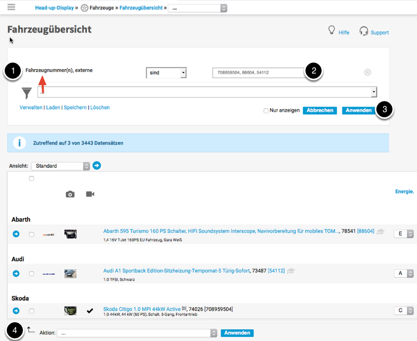417x341 pixels.
Task: Open the hamburger menu icon
Action: [x=11, y=7]
